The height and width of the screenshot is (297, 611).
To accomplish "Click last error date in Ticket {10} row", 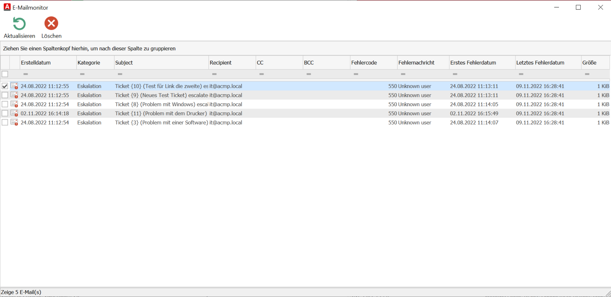I will pyautogui.click(x=540, y=86).
